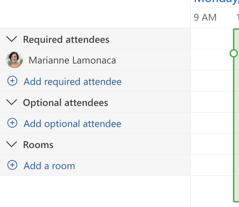The height and width of the screenshot is (207, 239).
Task: Click the Add a room link
Action: click(x=49, y=166)
